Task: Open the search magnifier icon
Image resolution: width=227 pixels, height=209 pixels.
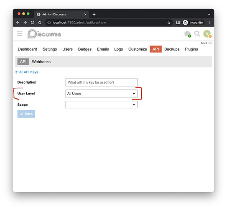Action: point(197,34)
